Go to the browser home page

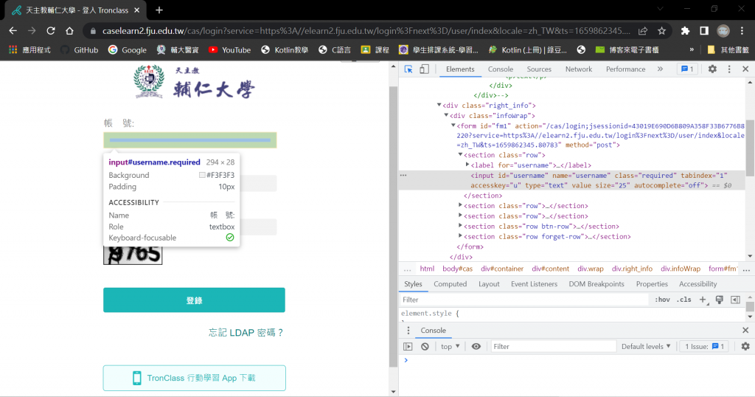tap(69, 31)
